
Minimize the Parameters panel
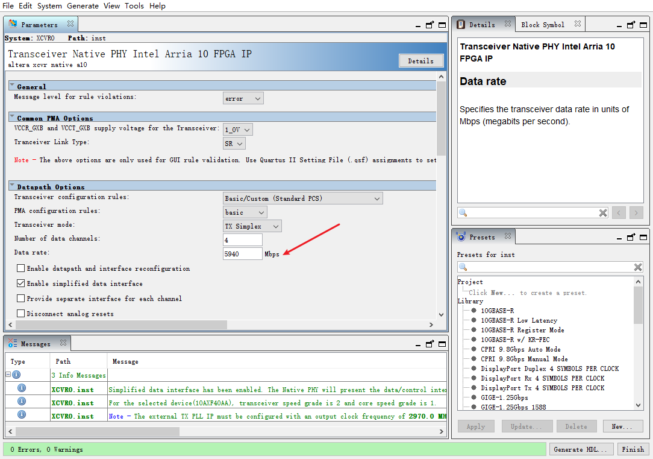coord(418,27)
